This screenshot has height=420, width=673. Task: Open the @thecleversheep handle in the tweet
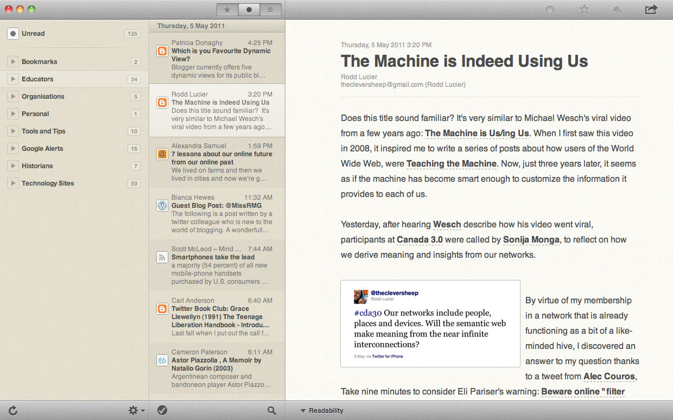tap(395, 293)
